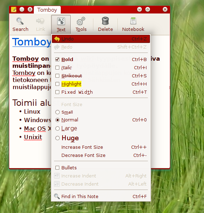Enable the Italic checkbox
Image resolution: width=204 pixels, height=213 pixels.
[57, 67]
